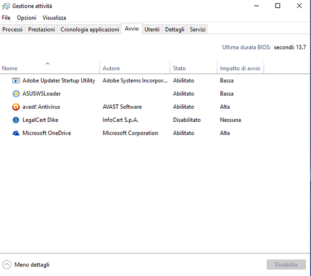Click the Microsoft Corporation author cell
The width and height of the screenshot is (311, 276).
[130, 133]
